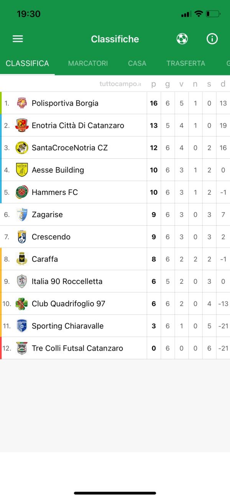Select the Zagarise team logo
The width and height of the screenshot is (230, 499).
coord(22,214)
